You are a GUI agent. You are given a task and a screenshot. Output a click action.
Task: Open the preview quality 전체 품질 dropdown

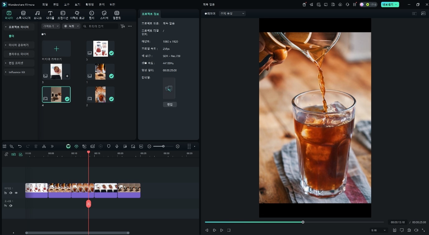232,13
